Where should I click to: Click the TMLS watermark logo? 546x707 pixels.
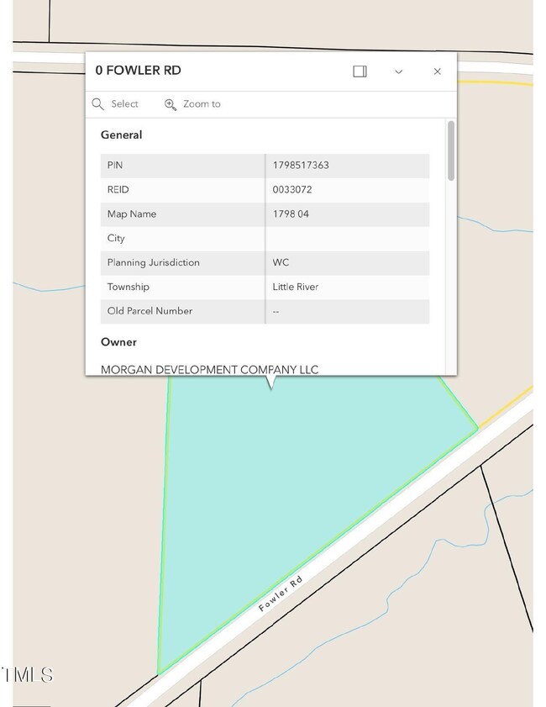click(x=27, y=674)
